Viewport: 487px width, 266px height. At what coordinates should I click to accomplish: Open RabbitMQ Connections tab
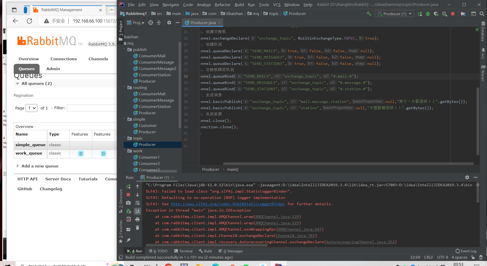click(64, 59)
